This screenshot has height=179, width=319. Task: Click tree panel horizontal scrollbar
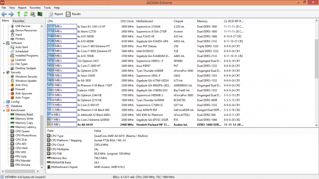tap(20, 171)
